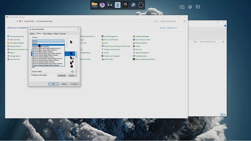251x141 pixels.
Task: Click the Help Select cursor in the pointer list
Action: (72, 58)
